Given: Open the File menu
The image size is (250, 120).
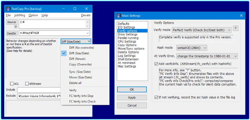Looking at the screenshot, I should 8,15.
